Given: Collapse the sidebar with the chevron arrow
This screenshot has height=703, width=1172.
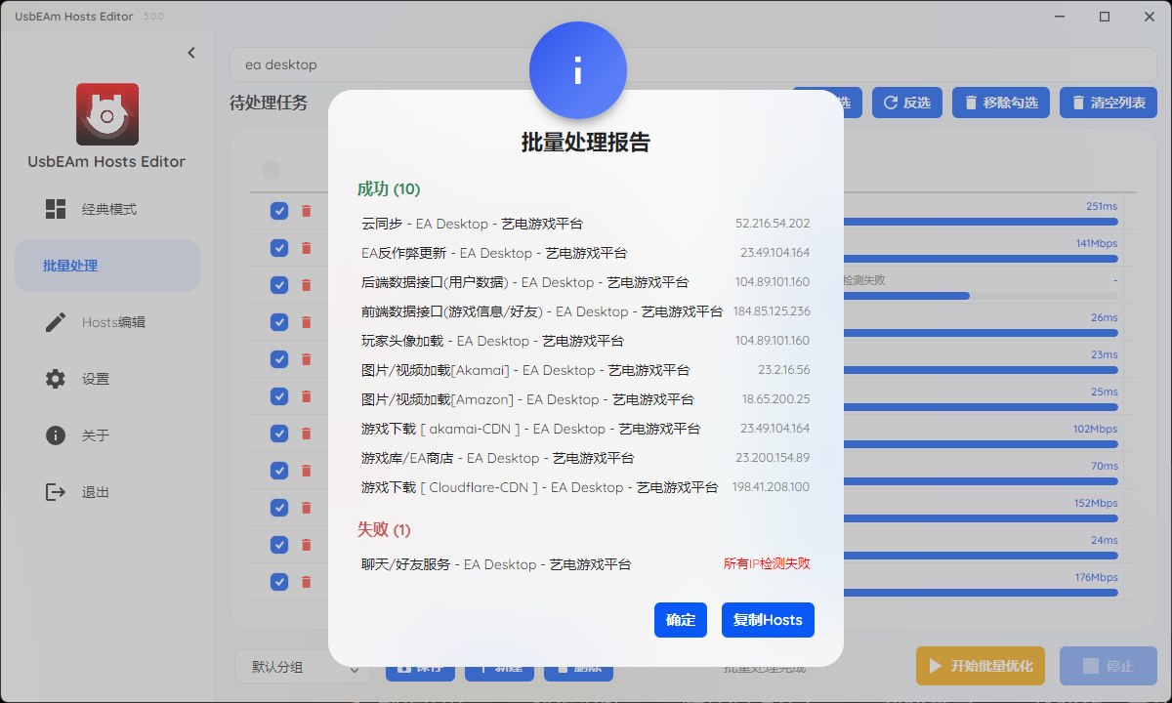Looking at the screenshot, I should click(191, 53).
